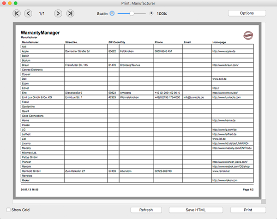The height and width of the screenshot is (219, 277).
Task: Jump to the last page button
Action: [70, 13]
